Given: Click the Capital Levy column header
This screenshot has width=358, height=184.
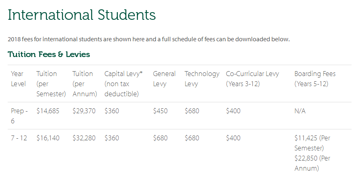Looking at the screenshot, I should coord(123,84).
